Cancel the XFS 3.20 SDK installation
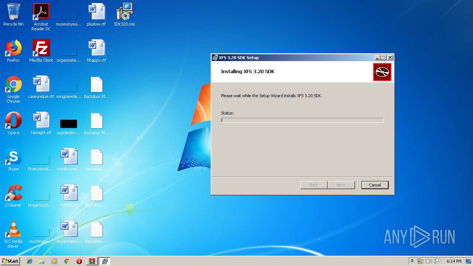The height and width of the screenshot is (266, 473). pos(375,185)
